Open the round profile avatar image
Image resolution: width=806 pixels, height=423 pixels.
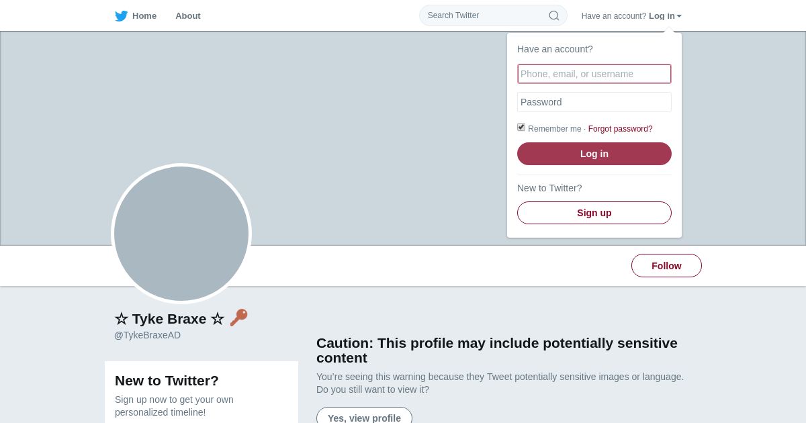pos(181,234)
